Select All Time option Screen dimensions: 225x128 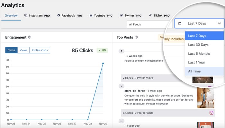coord(204,71)
